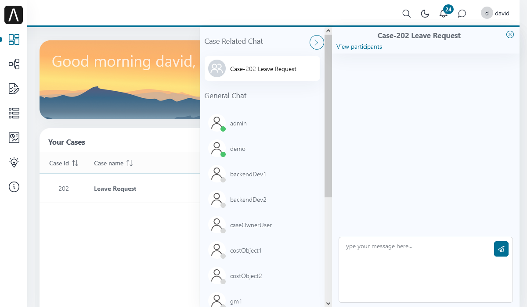Click chat list scrollbar down arrow

328,303
